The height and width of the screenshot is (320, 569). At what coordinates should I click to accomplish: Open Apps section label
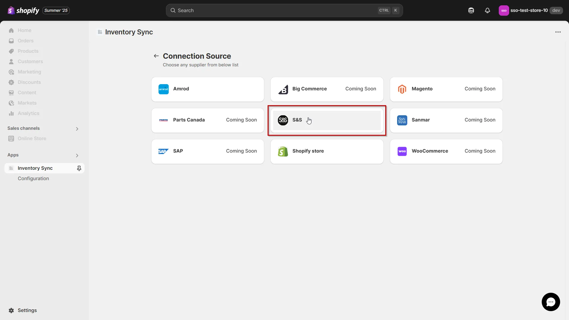click(13, 155)
